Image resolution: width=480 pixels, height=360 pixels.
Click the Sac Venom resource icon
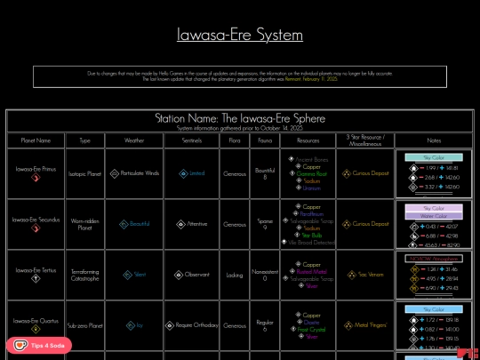[x=352, y=275]
